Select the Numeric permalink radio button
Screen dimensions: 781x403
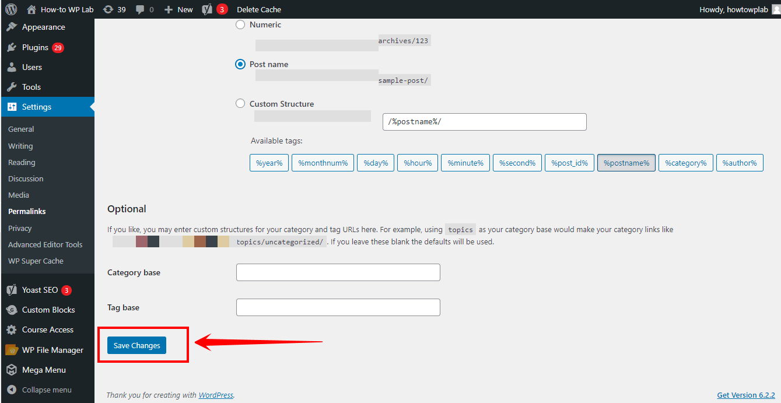(x=240, y=24)
